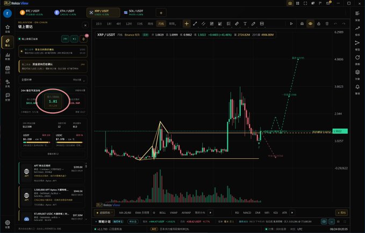Viewport: 365px width, 233px height.
Task: Click the first APT transfer alert card
Action: 52,173
